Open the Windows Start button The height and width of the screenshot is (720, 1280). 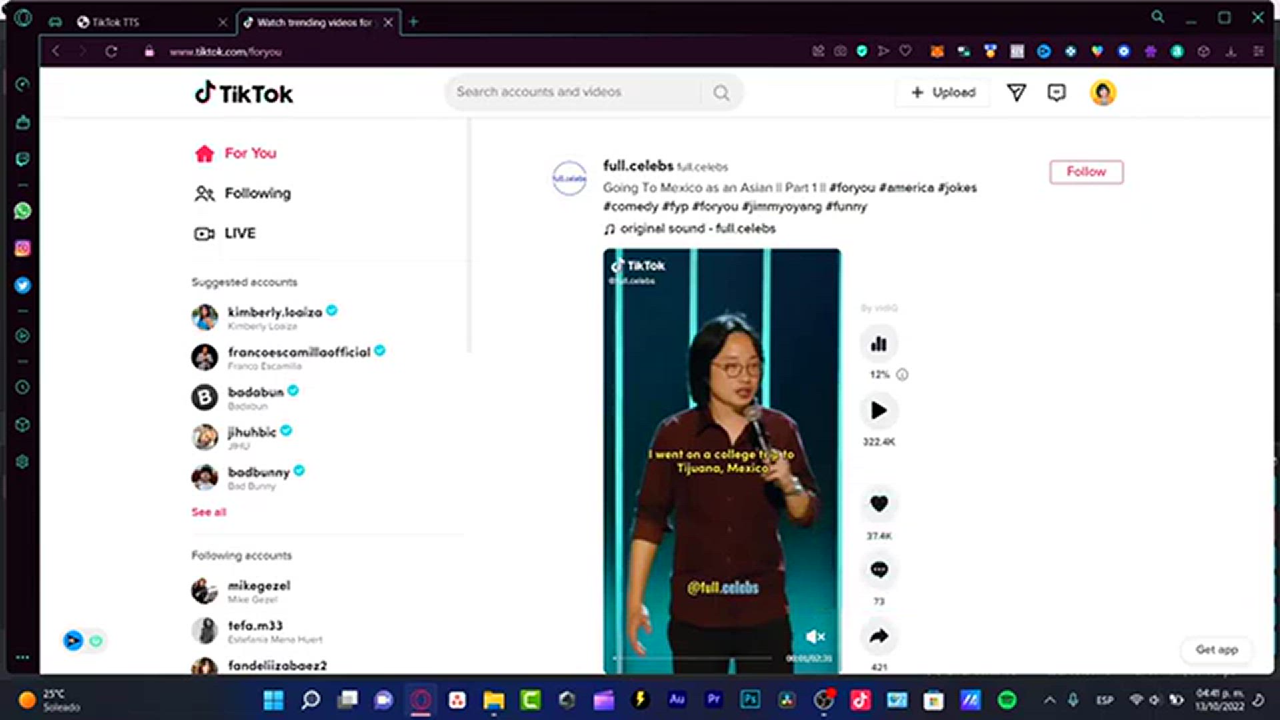pyautogui.click(x=273, y=699)
